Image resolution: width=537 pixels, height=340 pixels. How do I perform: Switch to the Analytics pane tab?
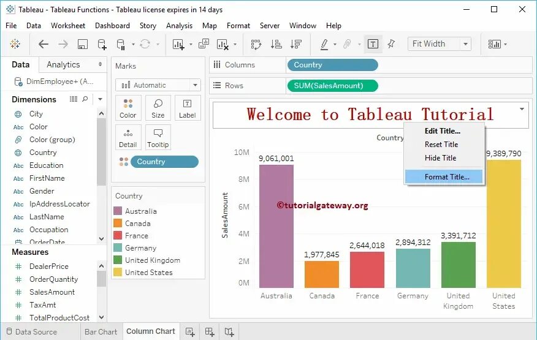(x=63, y=64)
